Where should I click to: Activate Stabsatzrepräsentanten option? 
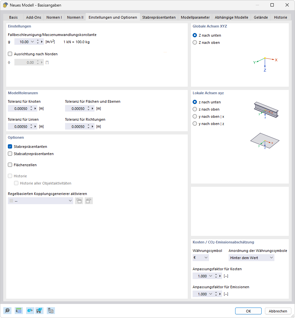point(10,154)
